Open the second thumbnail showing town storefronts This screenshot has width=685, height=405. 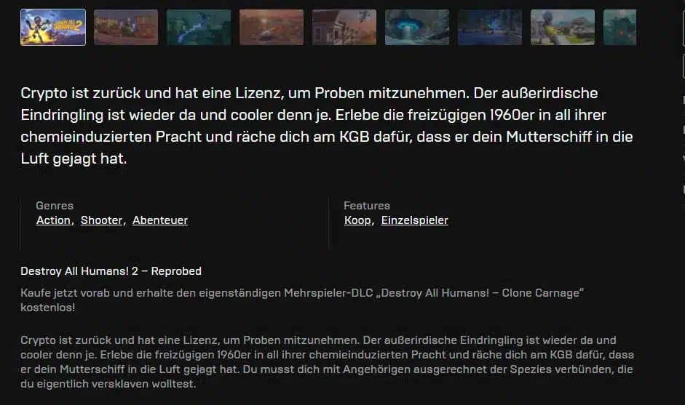(126, 27)
